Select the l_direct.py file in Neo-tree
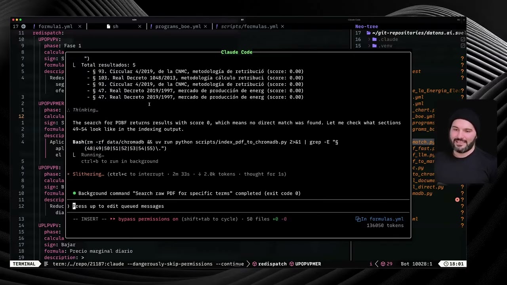507x285 pixels. tap(428, 187)
